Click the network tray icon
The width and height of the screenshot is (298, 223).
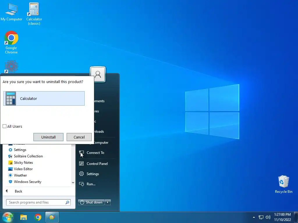coord(261,217)
